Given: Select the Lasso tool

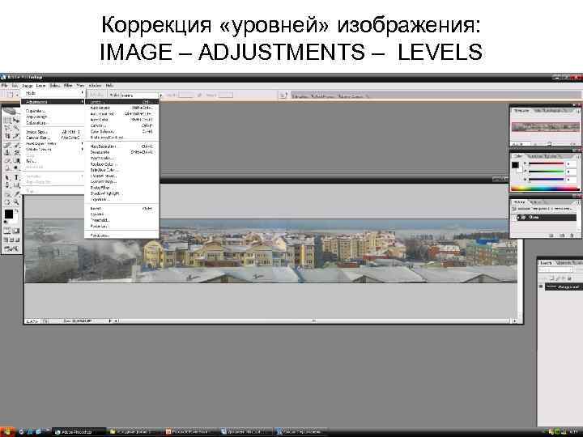Looking at the screenshot, I should pos(7,128).
